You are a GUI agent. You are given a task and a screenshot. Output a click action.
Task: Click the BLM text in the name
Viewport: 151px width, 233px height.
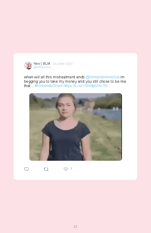[46, 64]
